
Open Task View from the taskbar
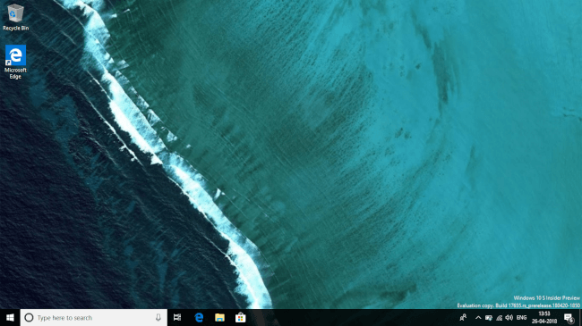click(x=177, y=317)
